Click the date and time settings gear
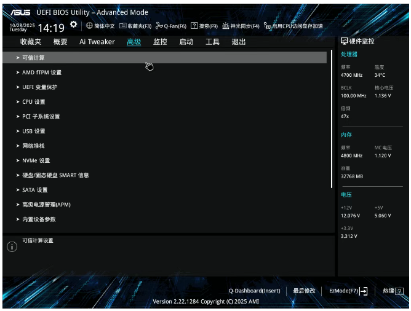 74,25
